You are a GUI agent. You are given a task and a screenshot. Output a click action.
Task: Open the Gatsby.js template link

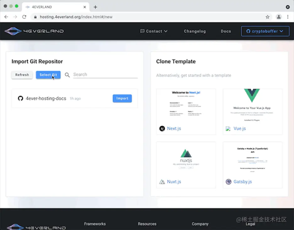242,181
